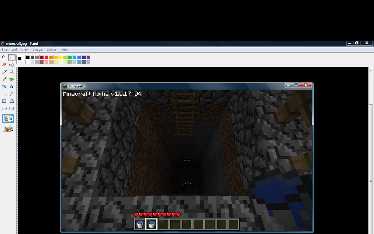
Task: Pick the brown swatch in the bottom row
Action: (42, 62)
